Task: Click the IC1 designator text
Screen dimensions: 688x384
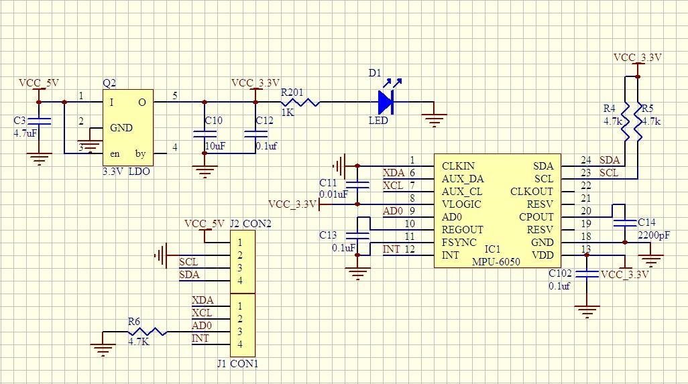Action: [x=492, y=249]
